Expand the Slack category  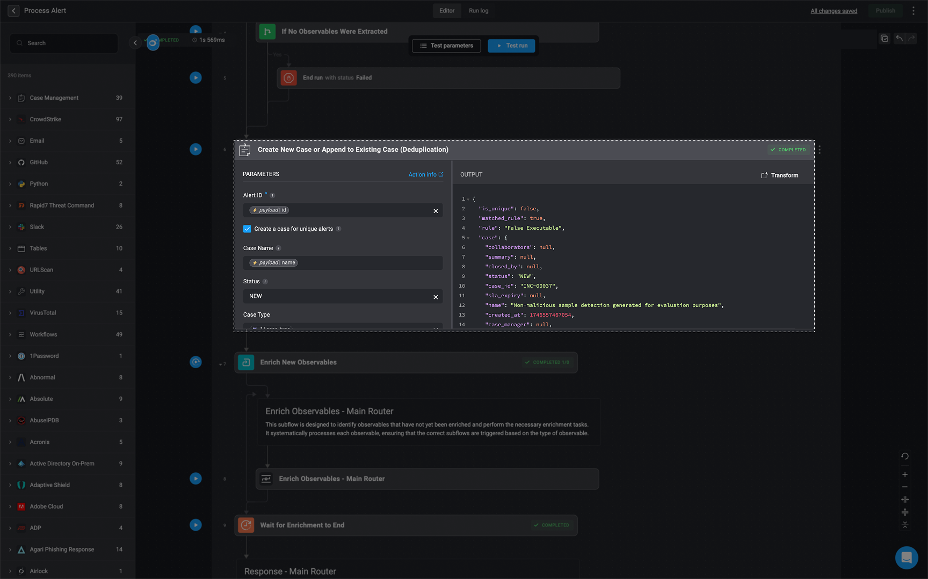click(x=10, y=227)
